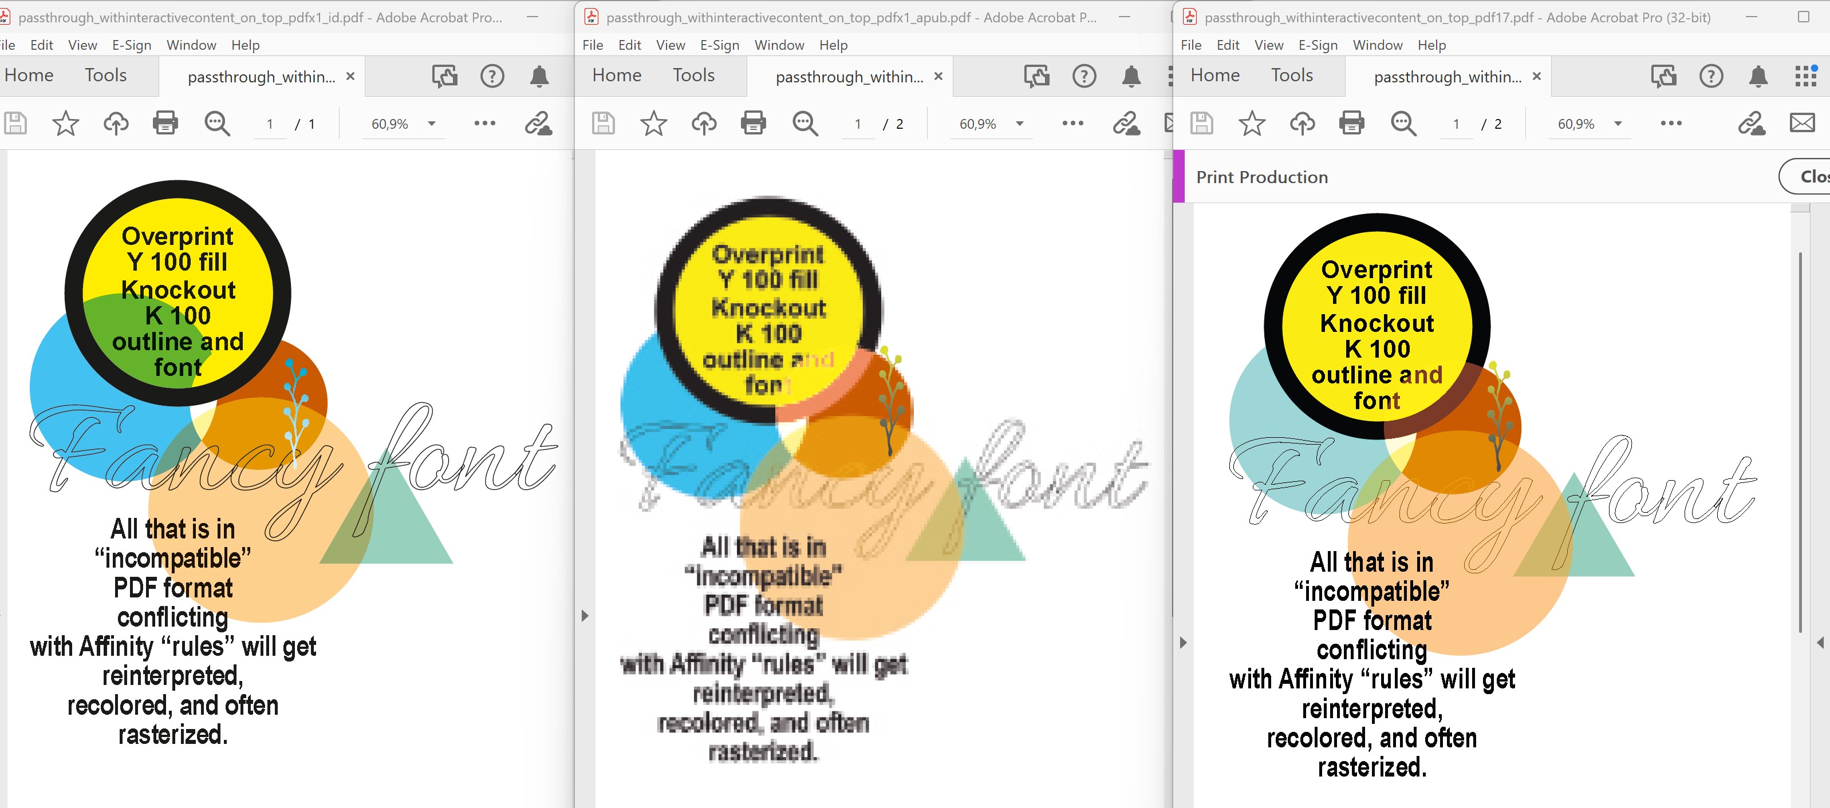Open help question icon in left window
Viewport: 1830px width, 808px height.
(492, 76)
